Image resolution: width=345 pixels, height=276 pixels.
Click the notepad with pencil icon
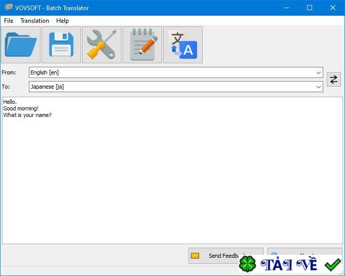(x=142, y=45)
